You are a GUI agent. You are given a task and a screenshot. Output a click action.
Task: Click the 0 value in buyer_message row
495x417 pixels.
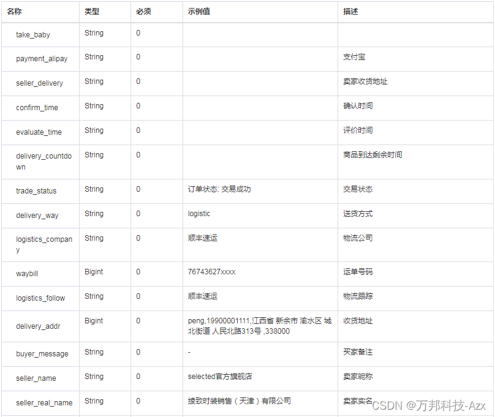click(x=138, y=352)
